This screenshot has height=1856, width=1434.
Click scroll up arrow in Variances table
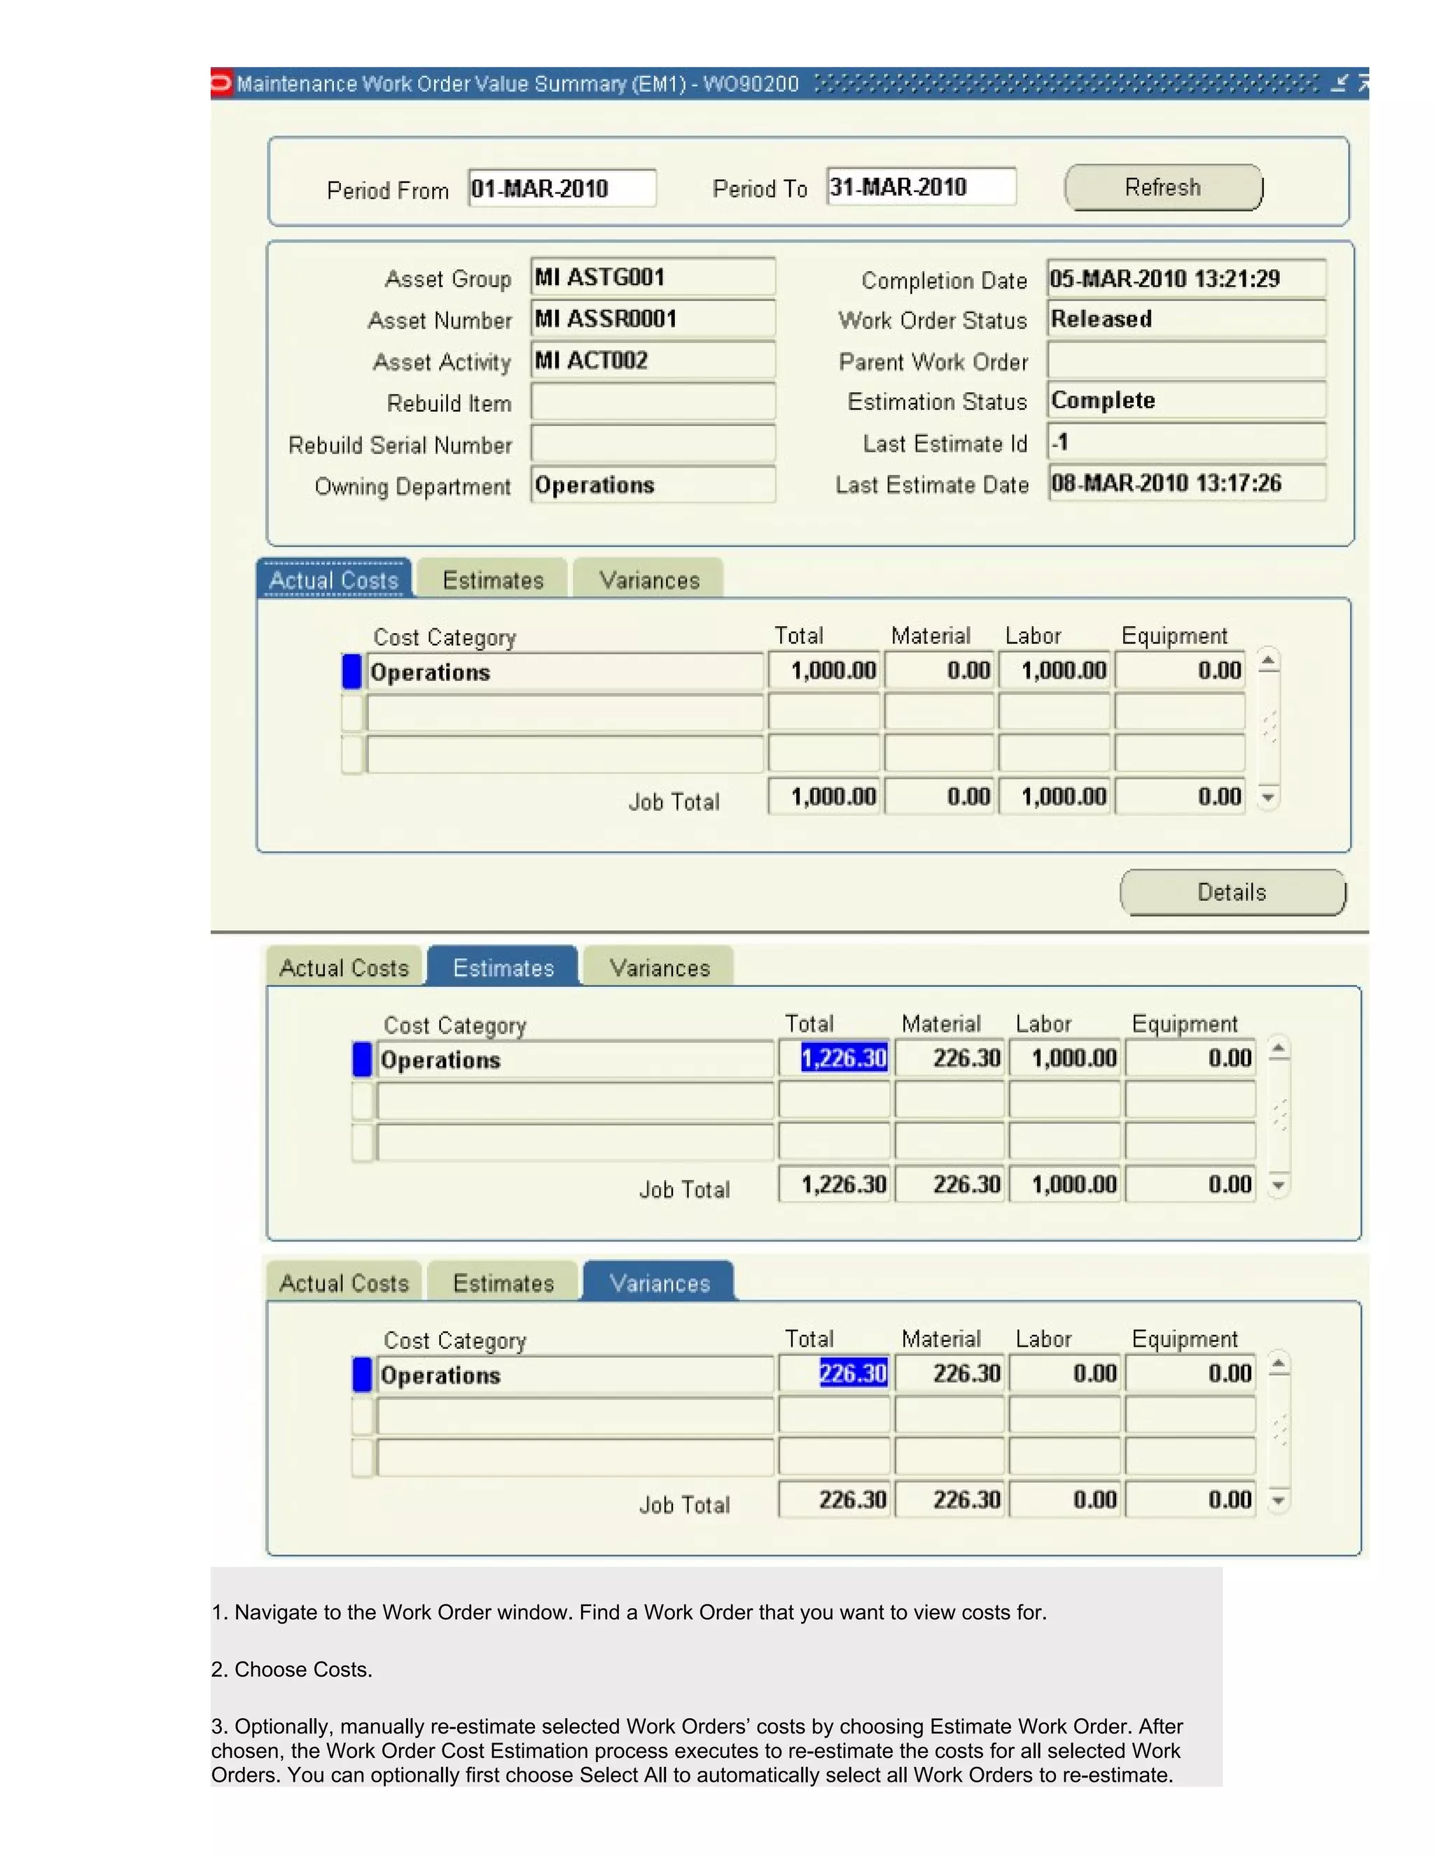click(x=1279, y=1363)
